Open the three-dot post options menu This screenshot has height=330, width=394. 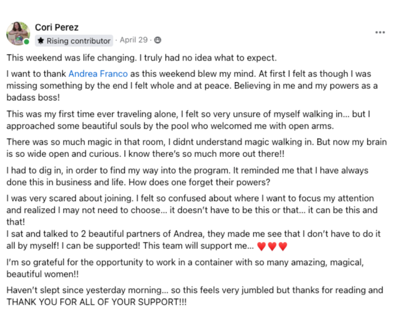pos(380,32)
